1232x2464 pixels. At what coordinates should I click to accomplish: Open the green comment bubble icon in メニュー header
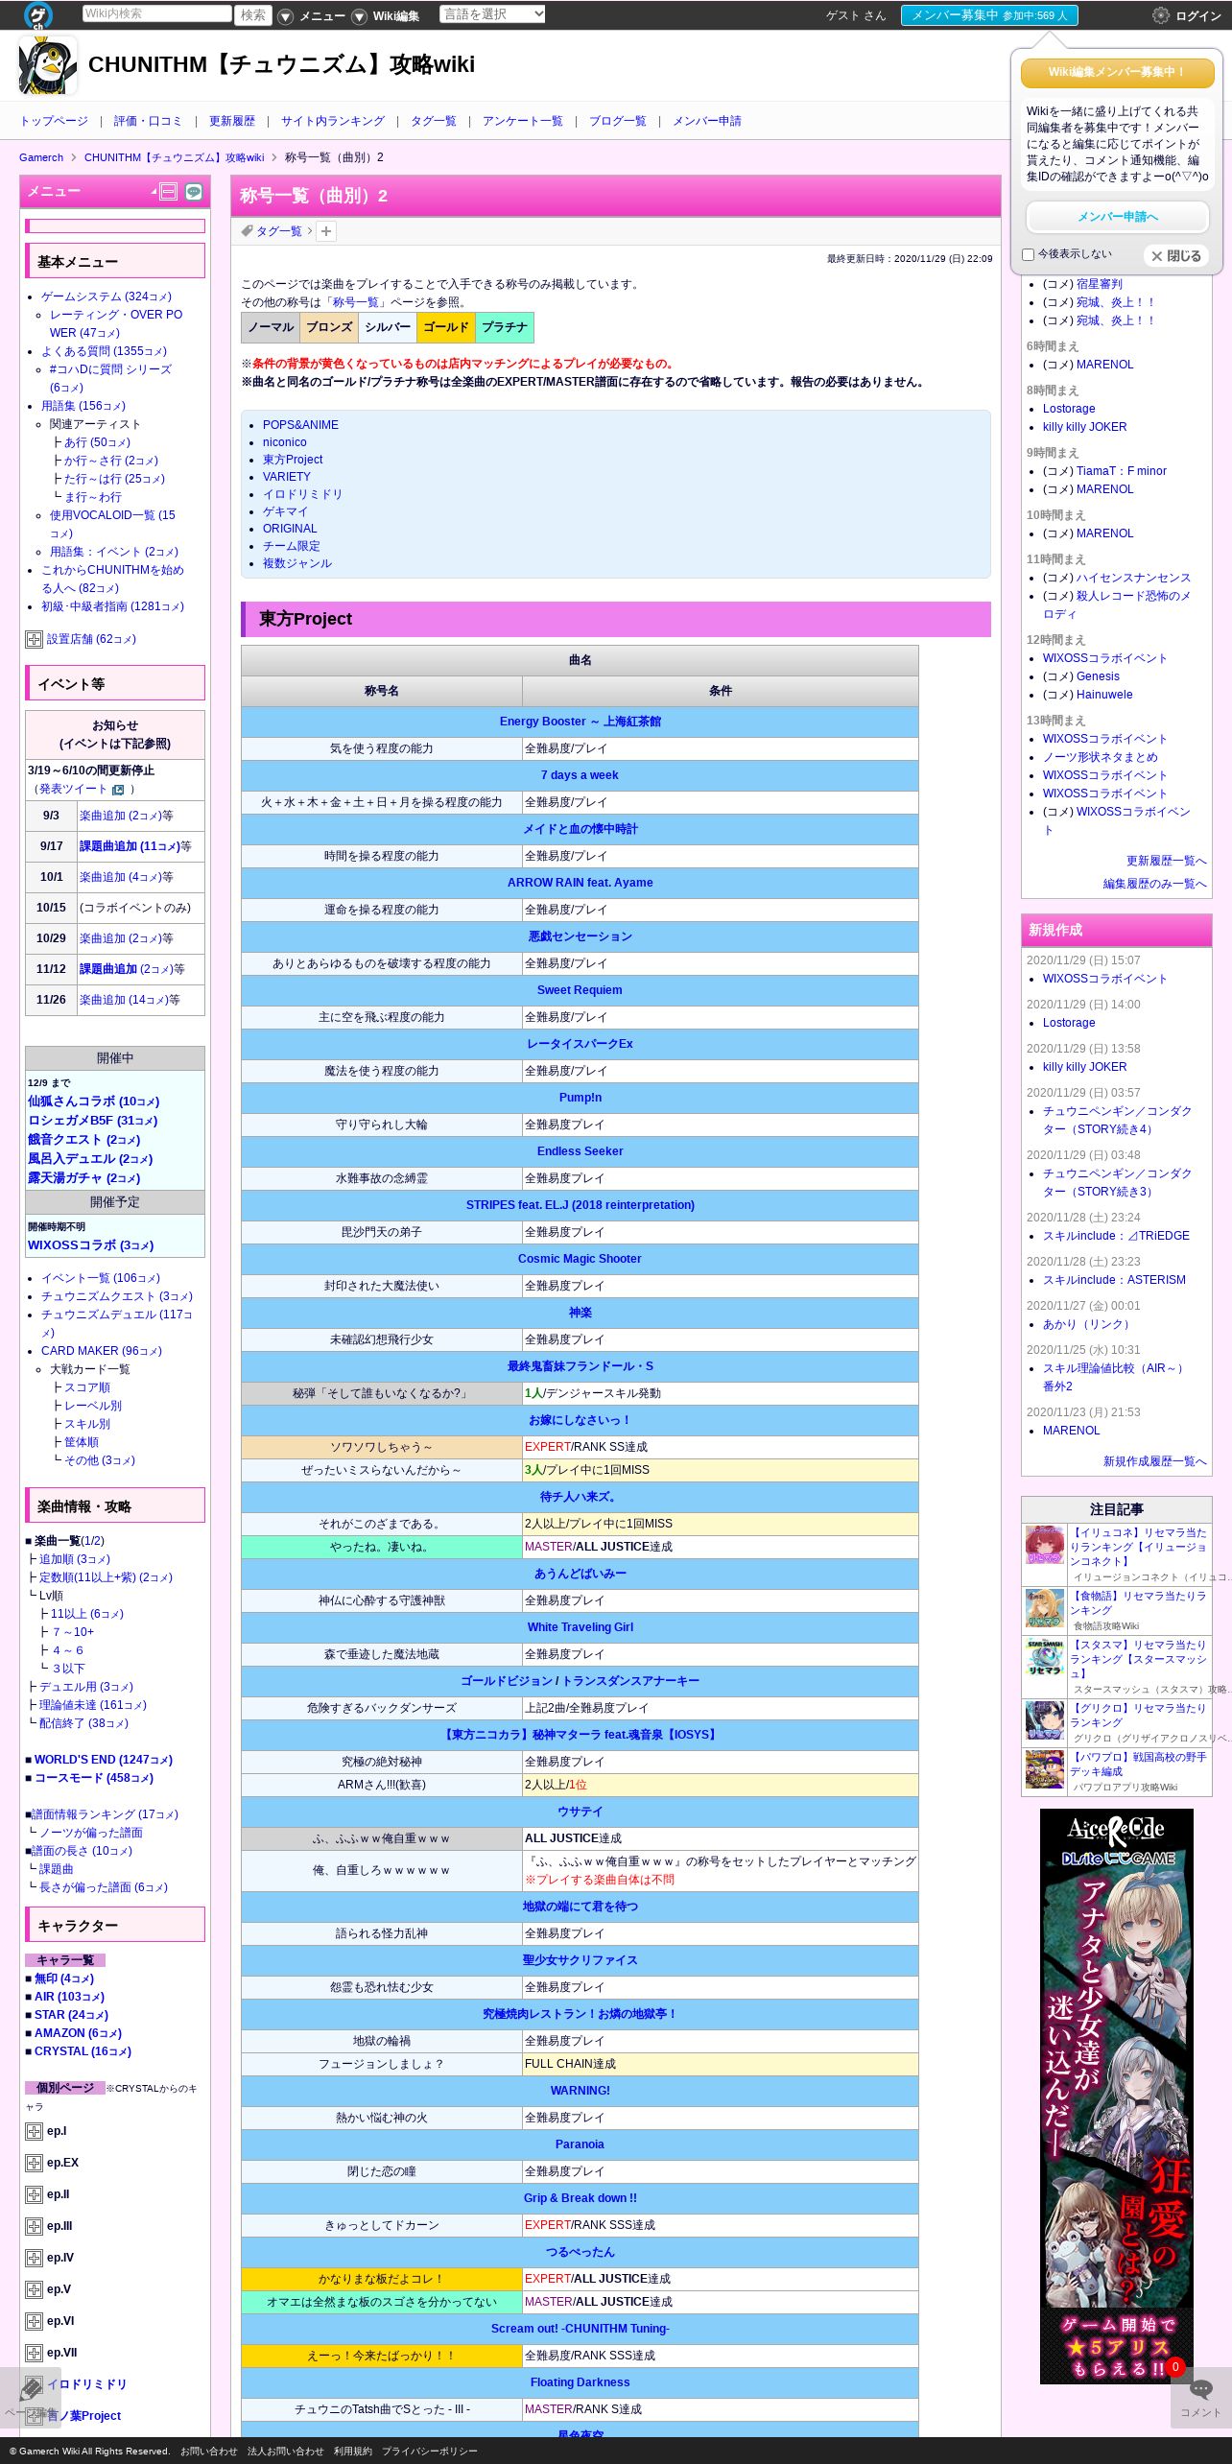194,192
